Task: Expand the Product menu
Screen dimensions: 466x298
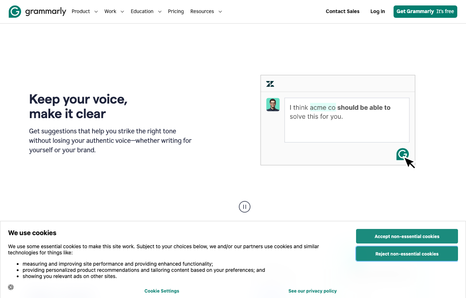Action: click(85, 12)
